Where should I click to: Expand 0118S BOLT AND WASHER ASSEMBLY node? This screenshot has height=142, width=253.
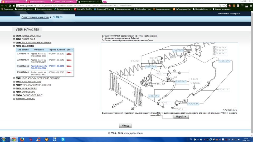(x=14, y=43)
